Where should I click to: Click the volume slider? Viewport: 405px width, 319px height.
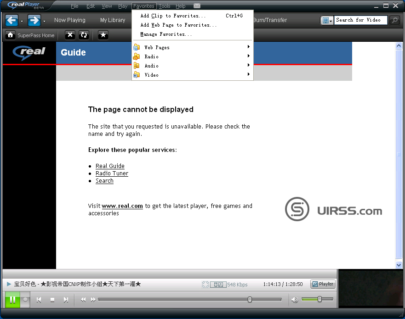(317, 299)
